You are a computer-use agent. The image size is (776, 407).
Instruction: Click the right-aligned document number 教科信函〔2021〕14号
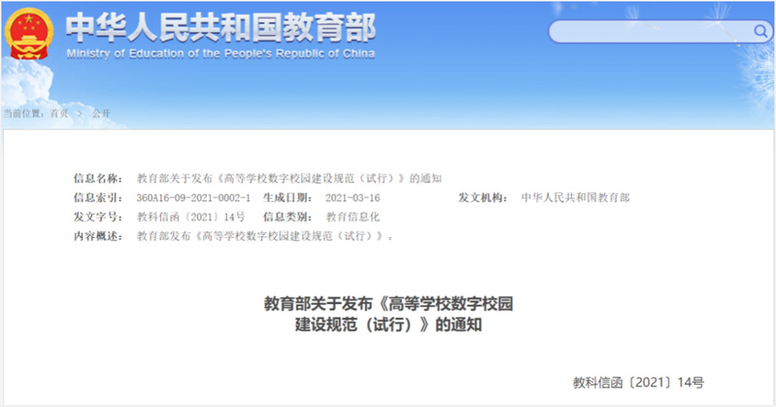[x=638, y=383]
